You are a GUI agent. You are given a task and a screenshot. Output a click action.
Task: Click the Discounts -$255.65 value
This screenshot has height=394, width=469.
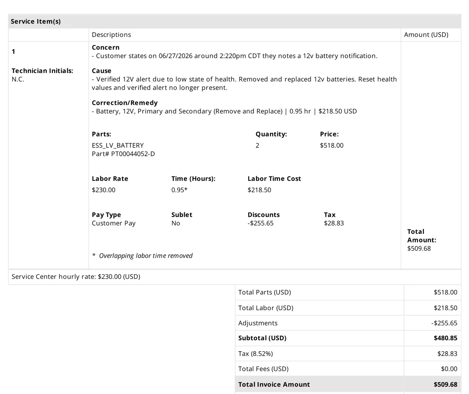pos(261,224)
